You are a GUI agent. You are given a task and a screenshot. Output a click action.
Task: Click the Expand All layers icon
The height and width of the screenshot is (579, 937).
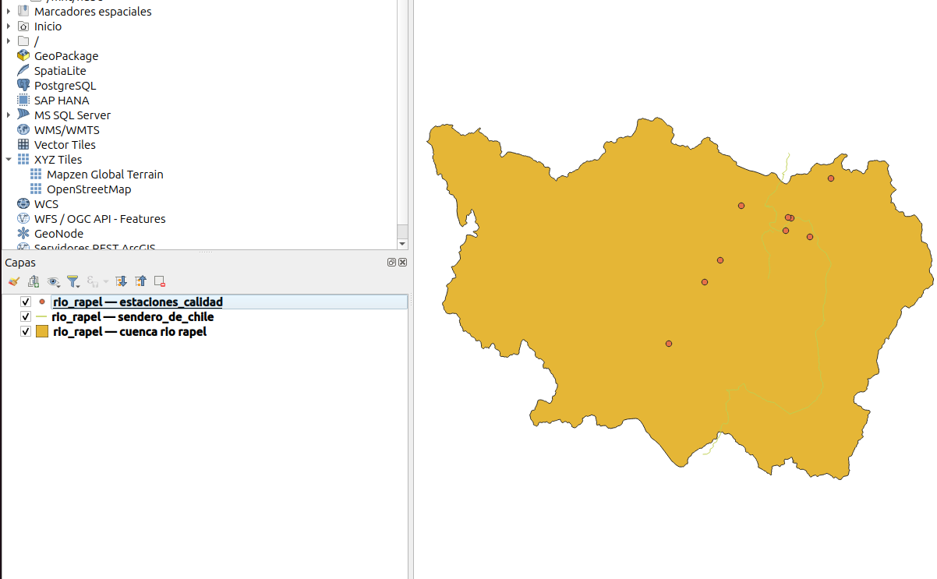[x=121, y=281]
